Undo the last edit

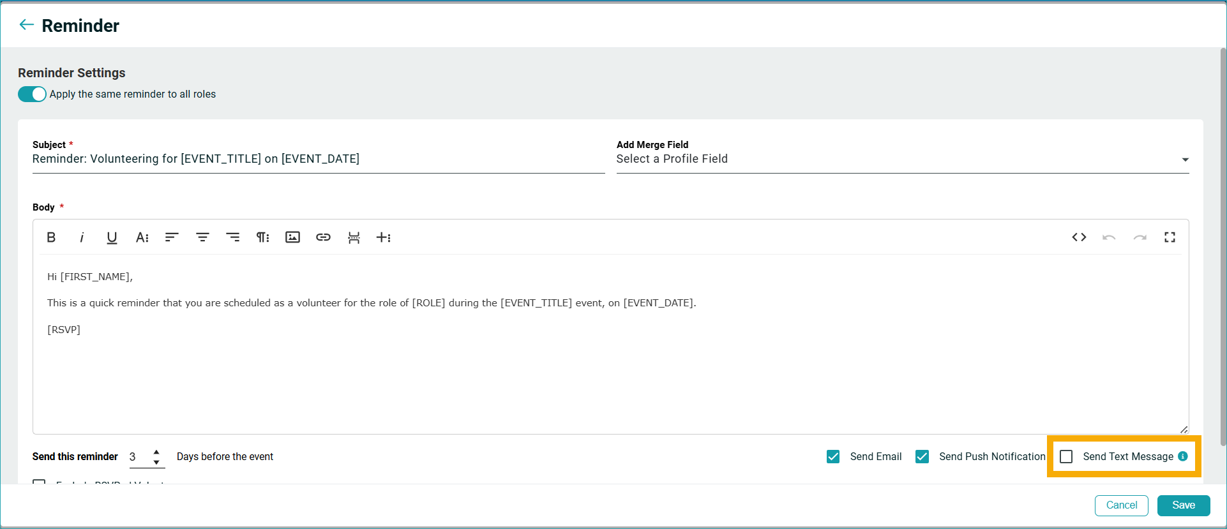[1109, 237]
